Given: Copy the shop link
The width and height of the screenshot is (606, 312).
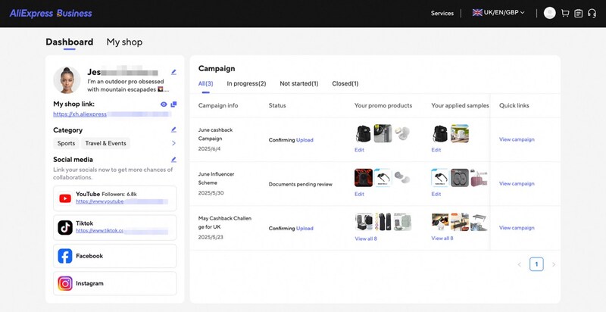Looking at the screenshot, I should 173,105.
